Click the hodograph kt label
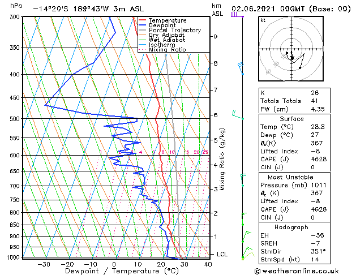 pyautogui.click(x=263, y=20)
